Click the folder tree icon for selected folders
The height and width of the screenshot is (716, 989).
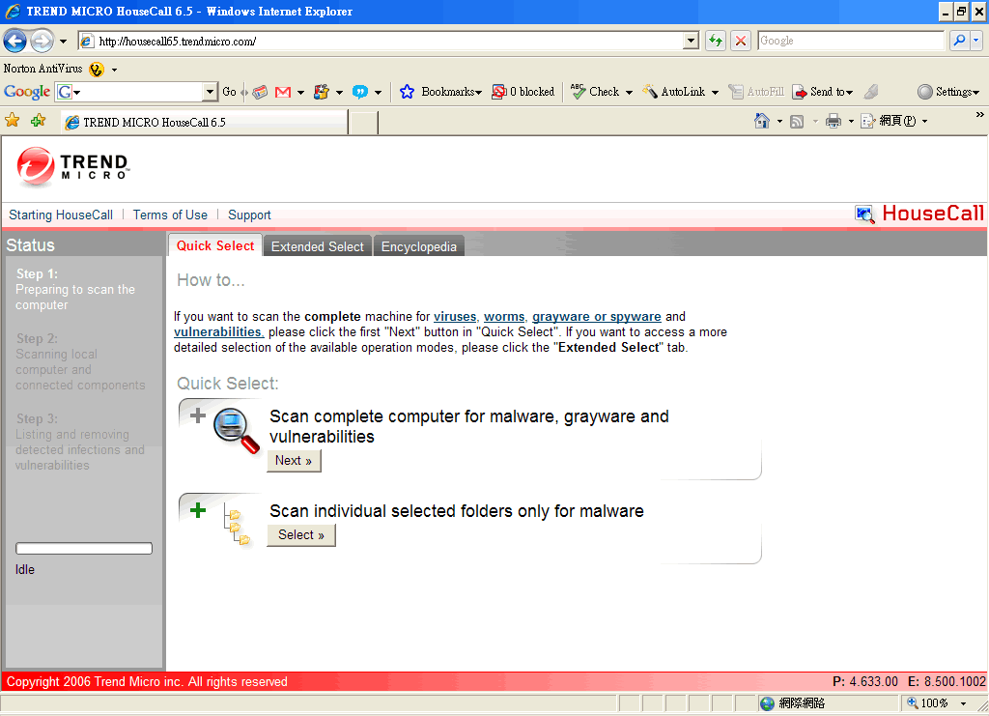pos(238,523)
